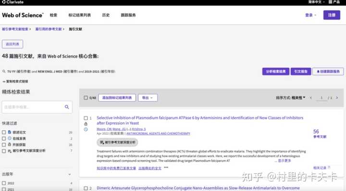
Task: Open the Alerts menu item
Action: (128, 15)
